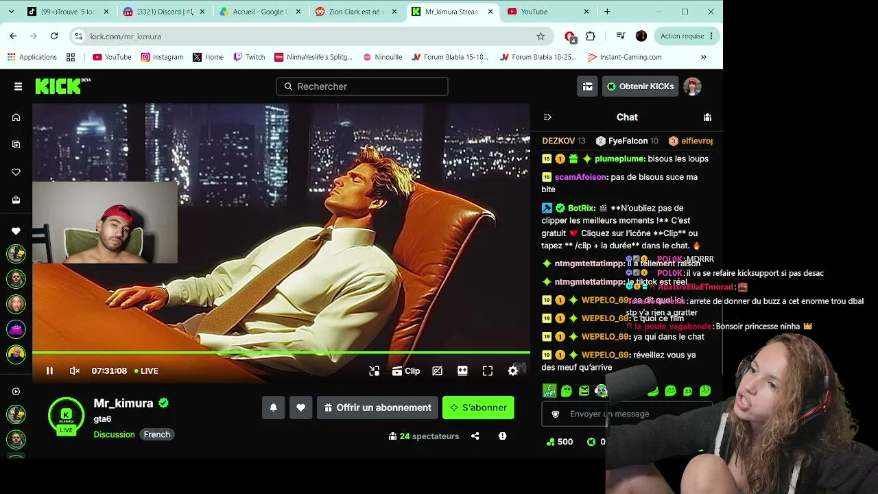Open a new browser tab
This screenshot has width=878, height=494.
point(607,12)
